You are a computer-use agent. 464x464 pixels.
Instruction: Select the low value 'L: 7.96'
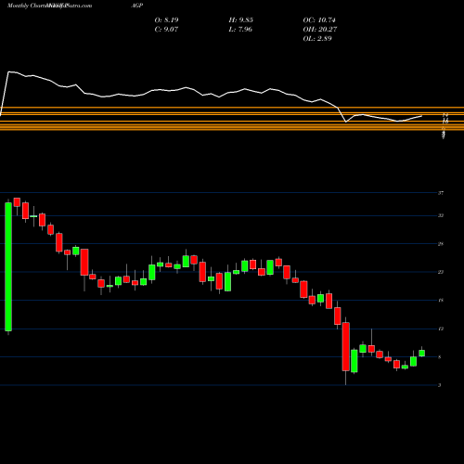click(240, 30)
